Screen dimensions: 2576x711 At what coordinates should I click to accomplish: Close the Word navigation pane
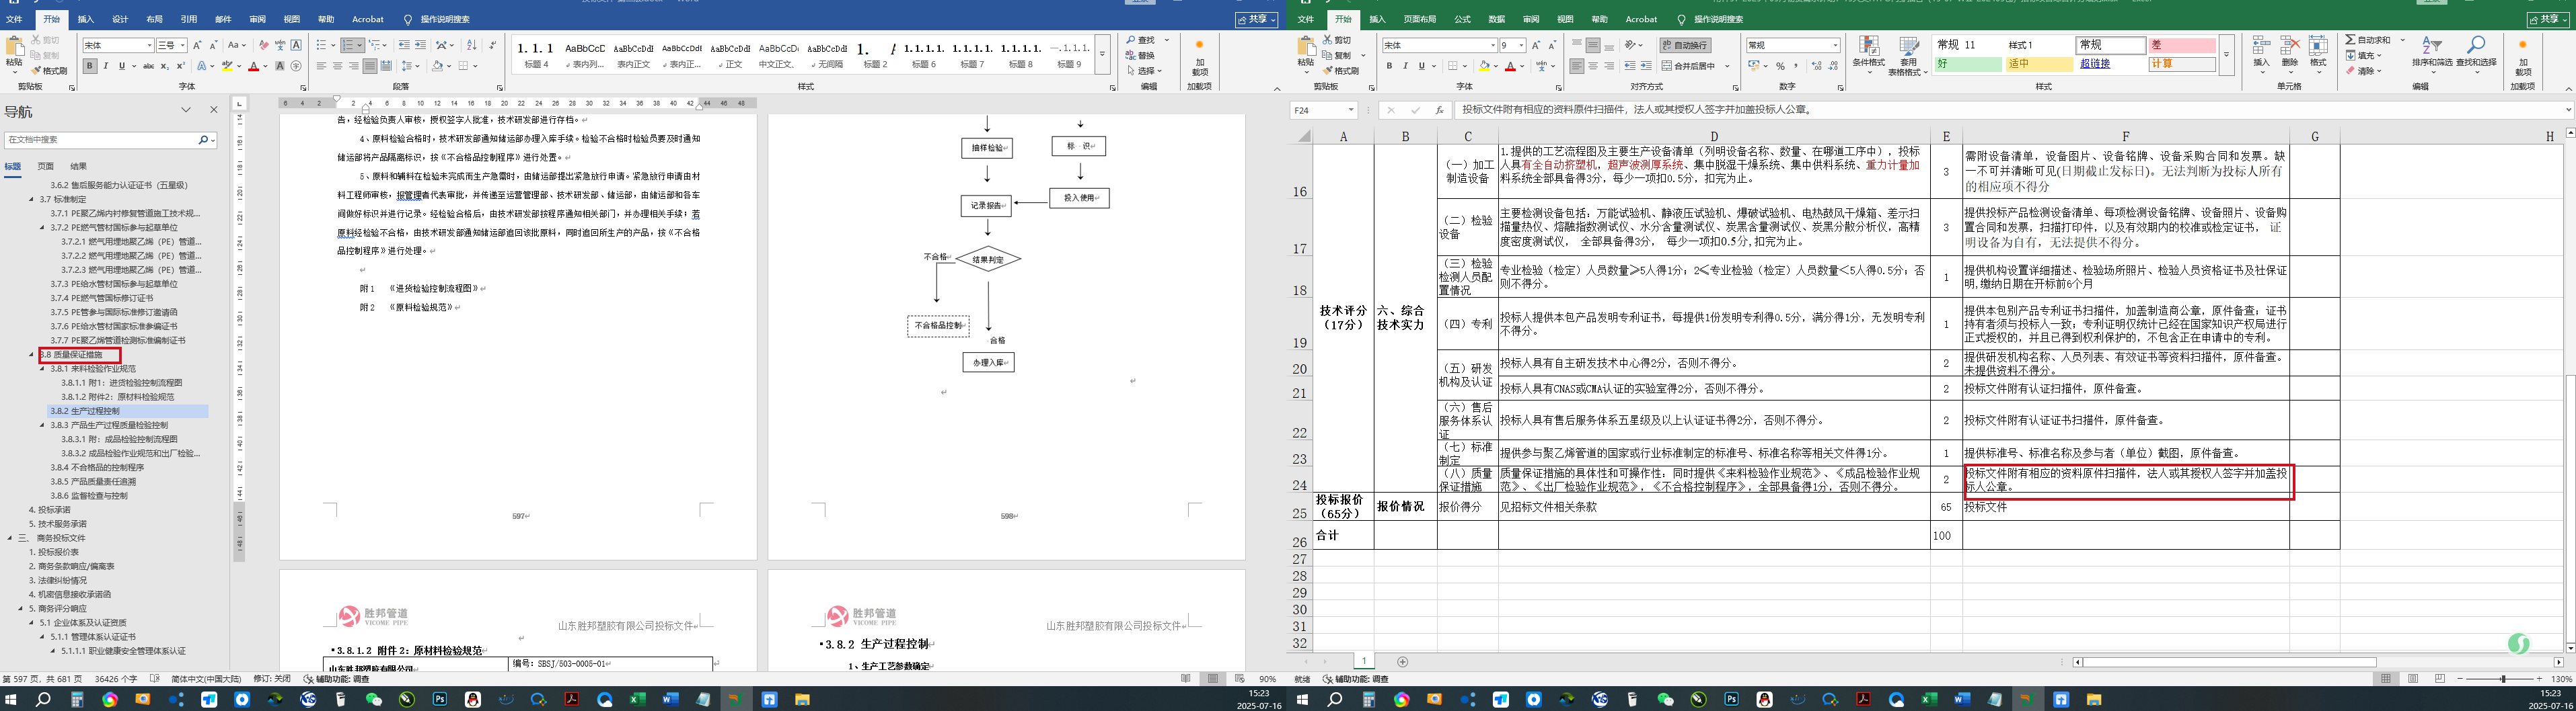click(x=213, y=110)
